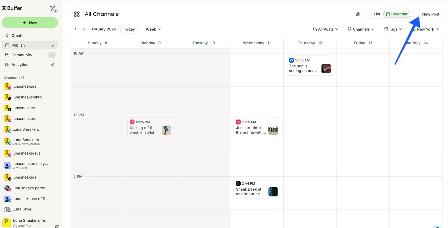Click the Create lightbulb icon
Screen dimensions: 448x228
coord(7,35)
